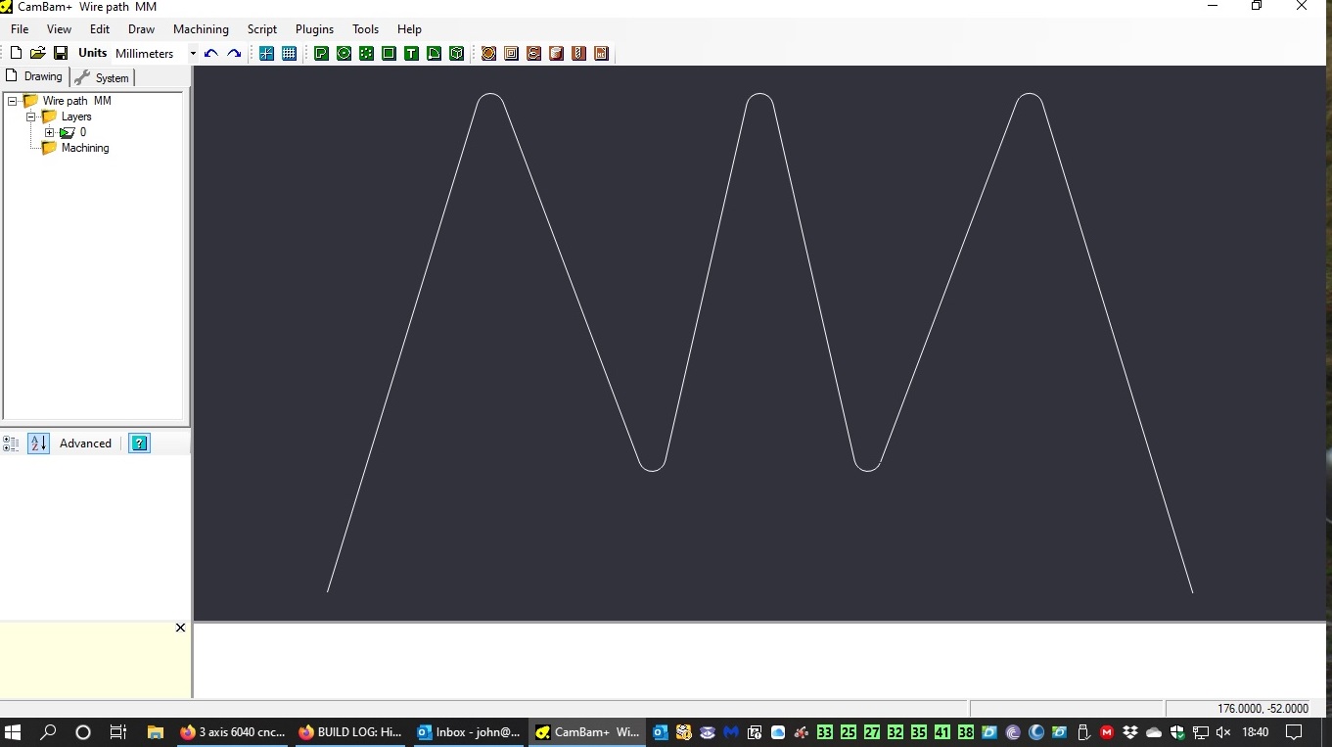Viewport: 1332px width, 747px height.
Task: Switch to categorized property view
Action: pyautogui.click(x=12, y=444)
